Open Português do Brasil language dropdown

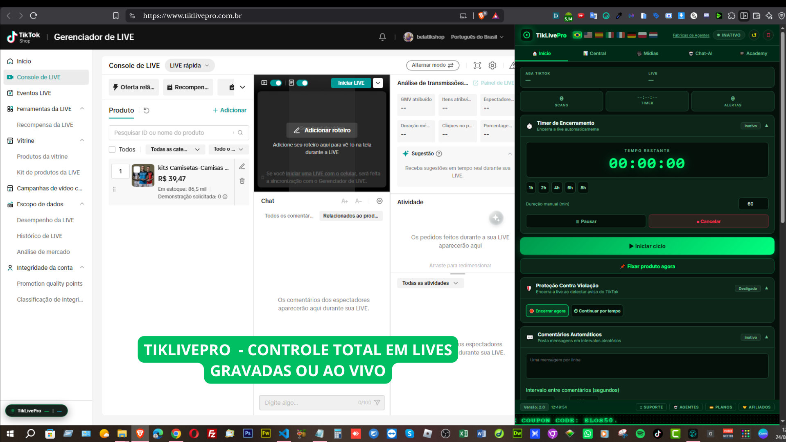tap(477, 37)
